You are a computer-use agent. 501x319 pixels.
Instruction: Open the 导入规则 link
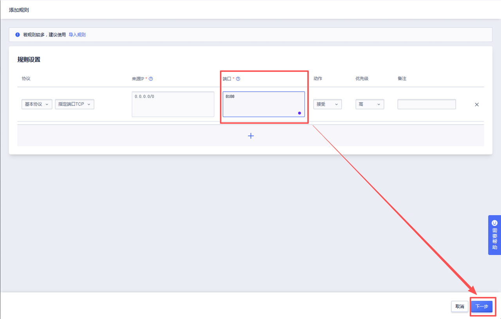77,34
